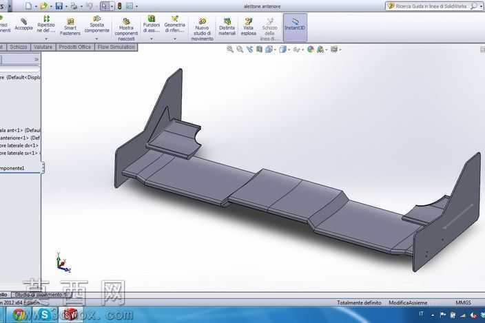Expand Print dropdown arrow

pyautogui.click(x=81, y=6)
